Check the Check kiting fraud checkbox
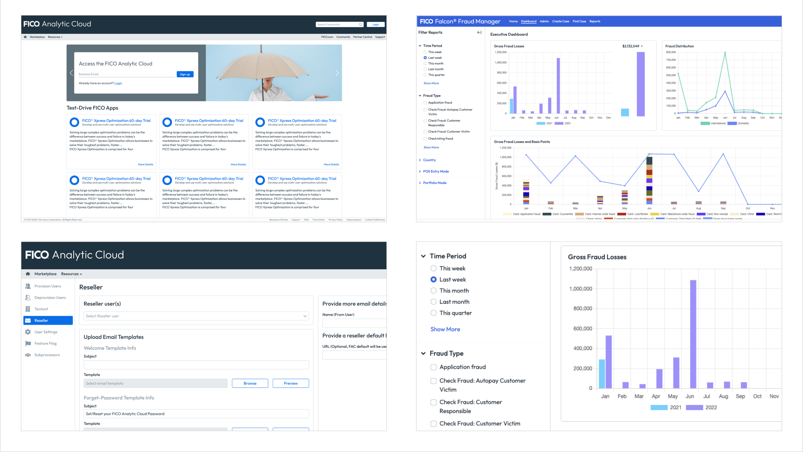This screenshot has width=803, height=452. (425, 138)
